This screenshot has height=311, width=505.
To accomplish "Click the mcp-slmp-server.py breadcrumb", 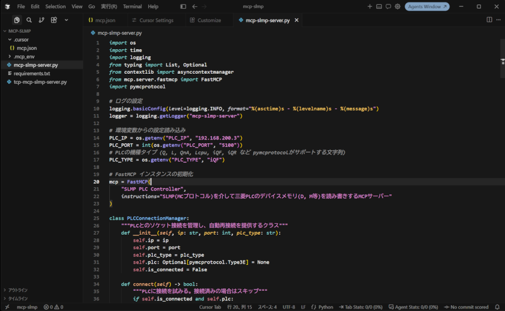I will click(x=116, y=33).
